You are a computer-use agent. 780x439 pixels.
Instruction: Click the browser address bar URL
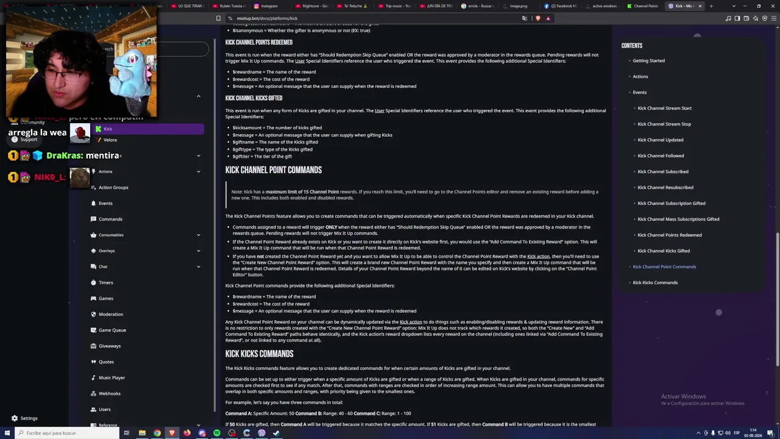tap(267, 18)
